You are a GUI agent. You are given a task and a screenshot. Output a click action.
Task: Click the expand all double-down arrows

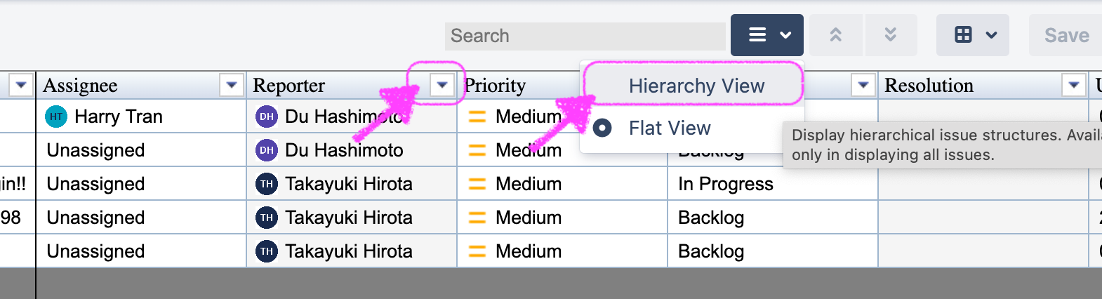tap(890, 35)
